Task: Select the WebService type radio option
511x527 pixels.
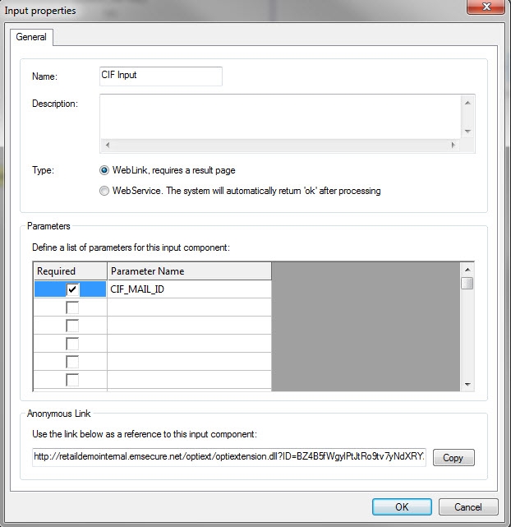Action: [104, 191]
